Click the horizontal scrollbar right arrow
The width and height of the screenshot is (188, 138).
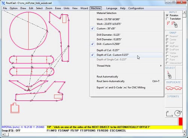point(184,135)
